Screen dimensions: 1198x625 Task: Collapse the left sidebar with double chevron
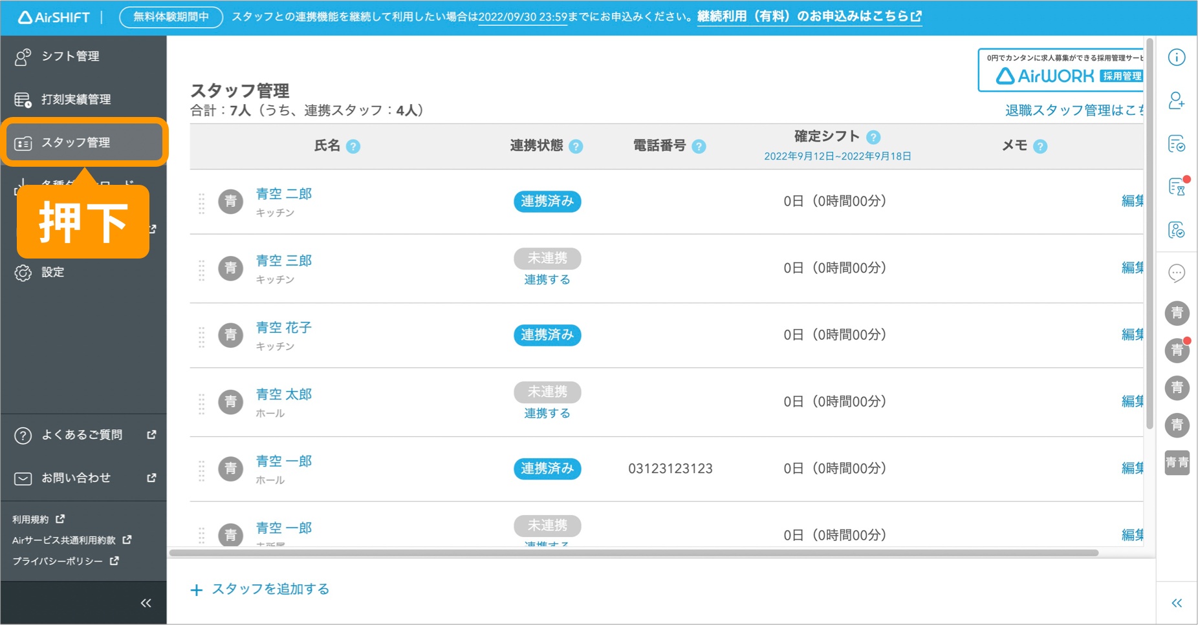(x=146, y=603)
